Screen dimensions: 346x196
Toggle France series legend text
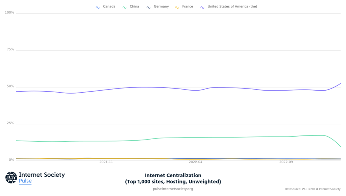pyautogui.click(x=188, y=6)
